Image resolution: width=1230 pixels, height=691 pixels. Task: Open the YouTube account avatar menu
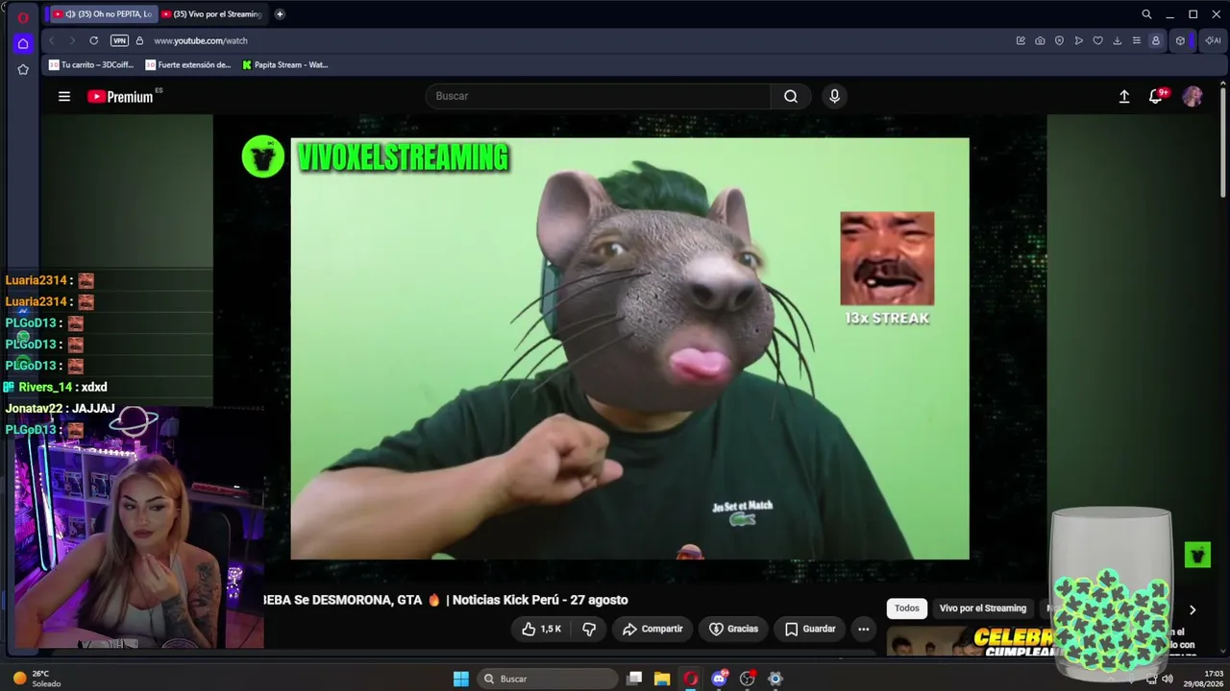(1193, 96)
